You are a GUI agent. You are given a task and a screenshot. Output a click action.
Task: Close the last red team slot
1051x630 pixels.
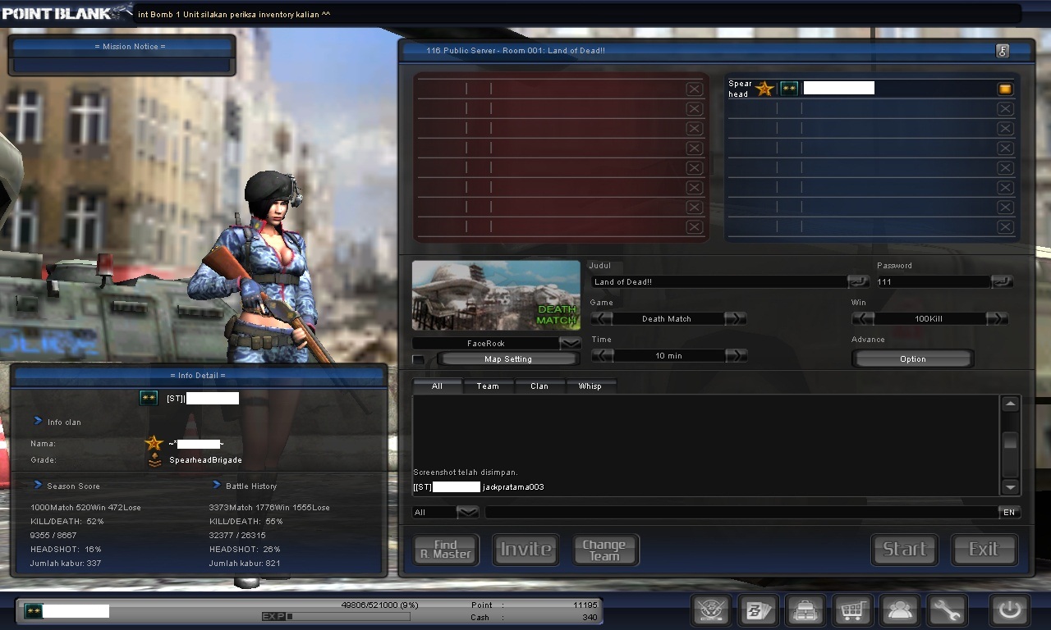coord(694,226)
